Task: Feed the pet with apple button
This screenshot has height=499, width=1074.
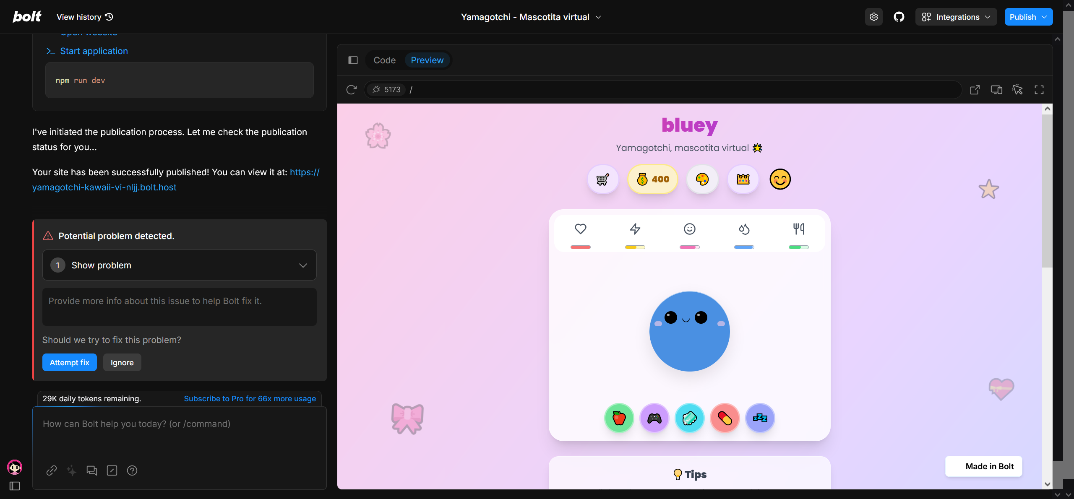Action: pyautogui.click(x=619, y=418)
